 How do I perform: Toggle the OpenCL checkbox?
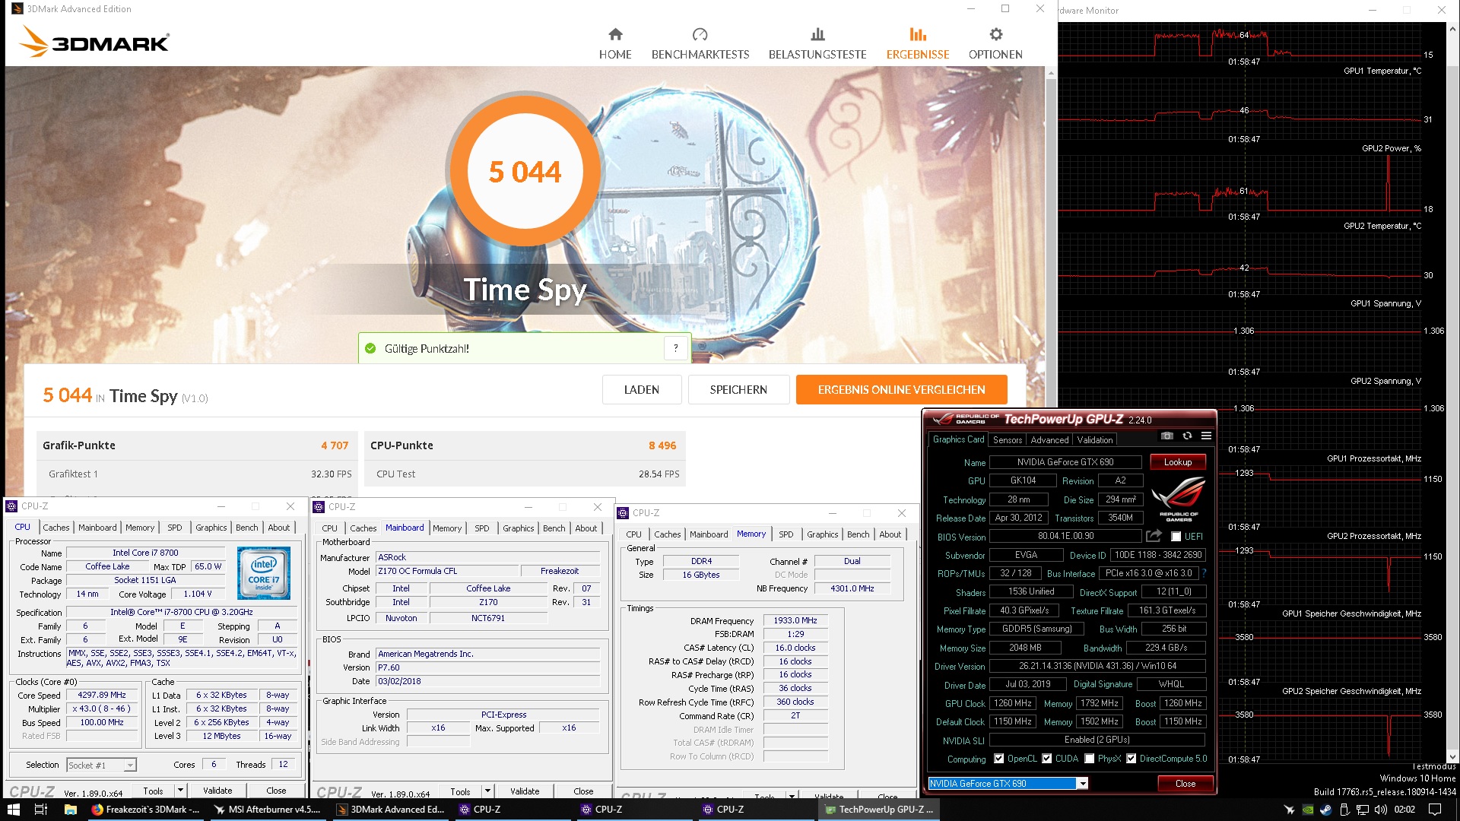point(998,759)
